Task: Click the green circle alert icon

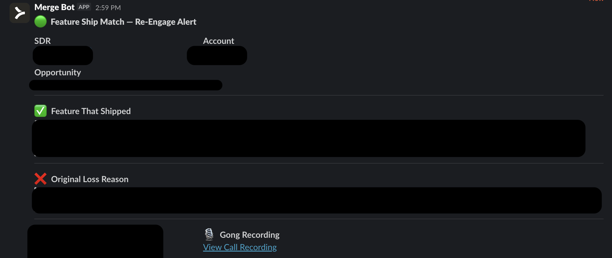Action: (x=40, y=22)
